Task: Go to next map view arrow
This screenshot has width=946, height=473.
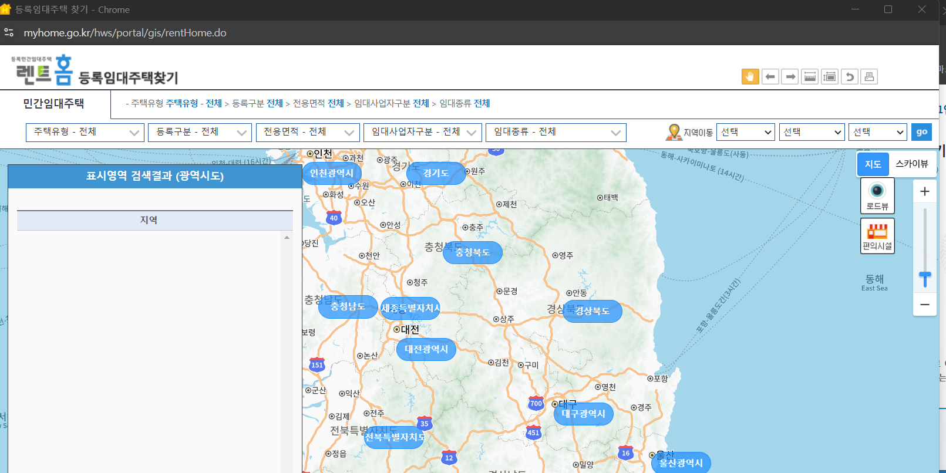Action: click(790, 76)
